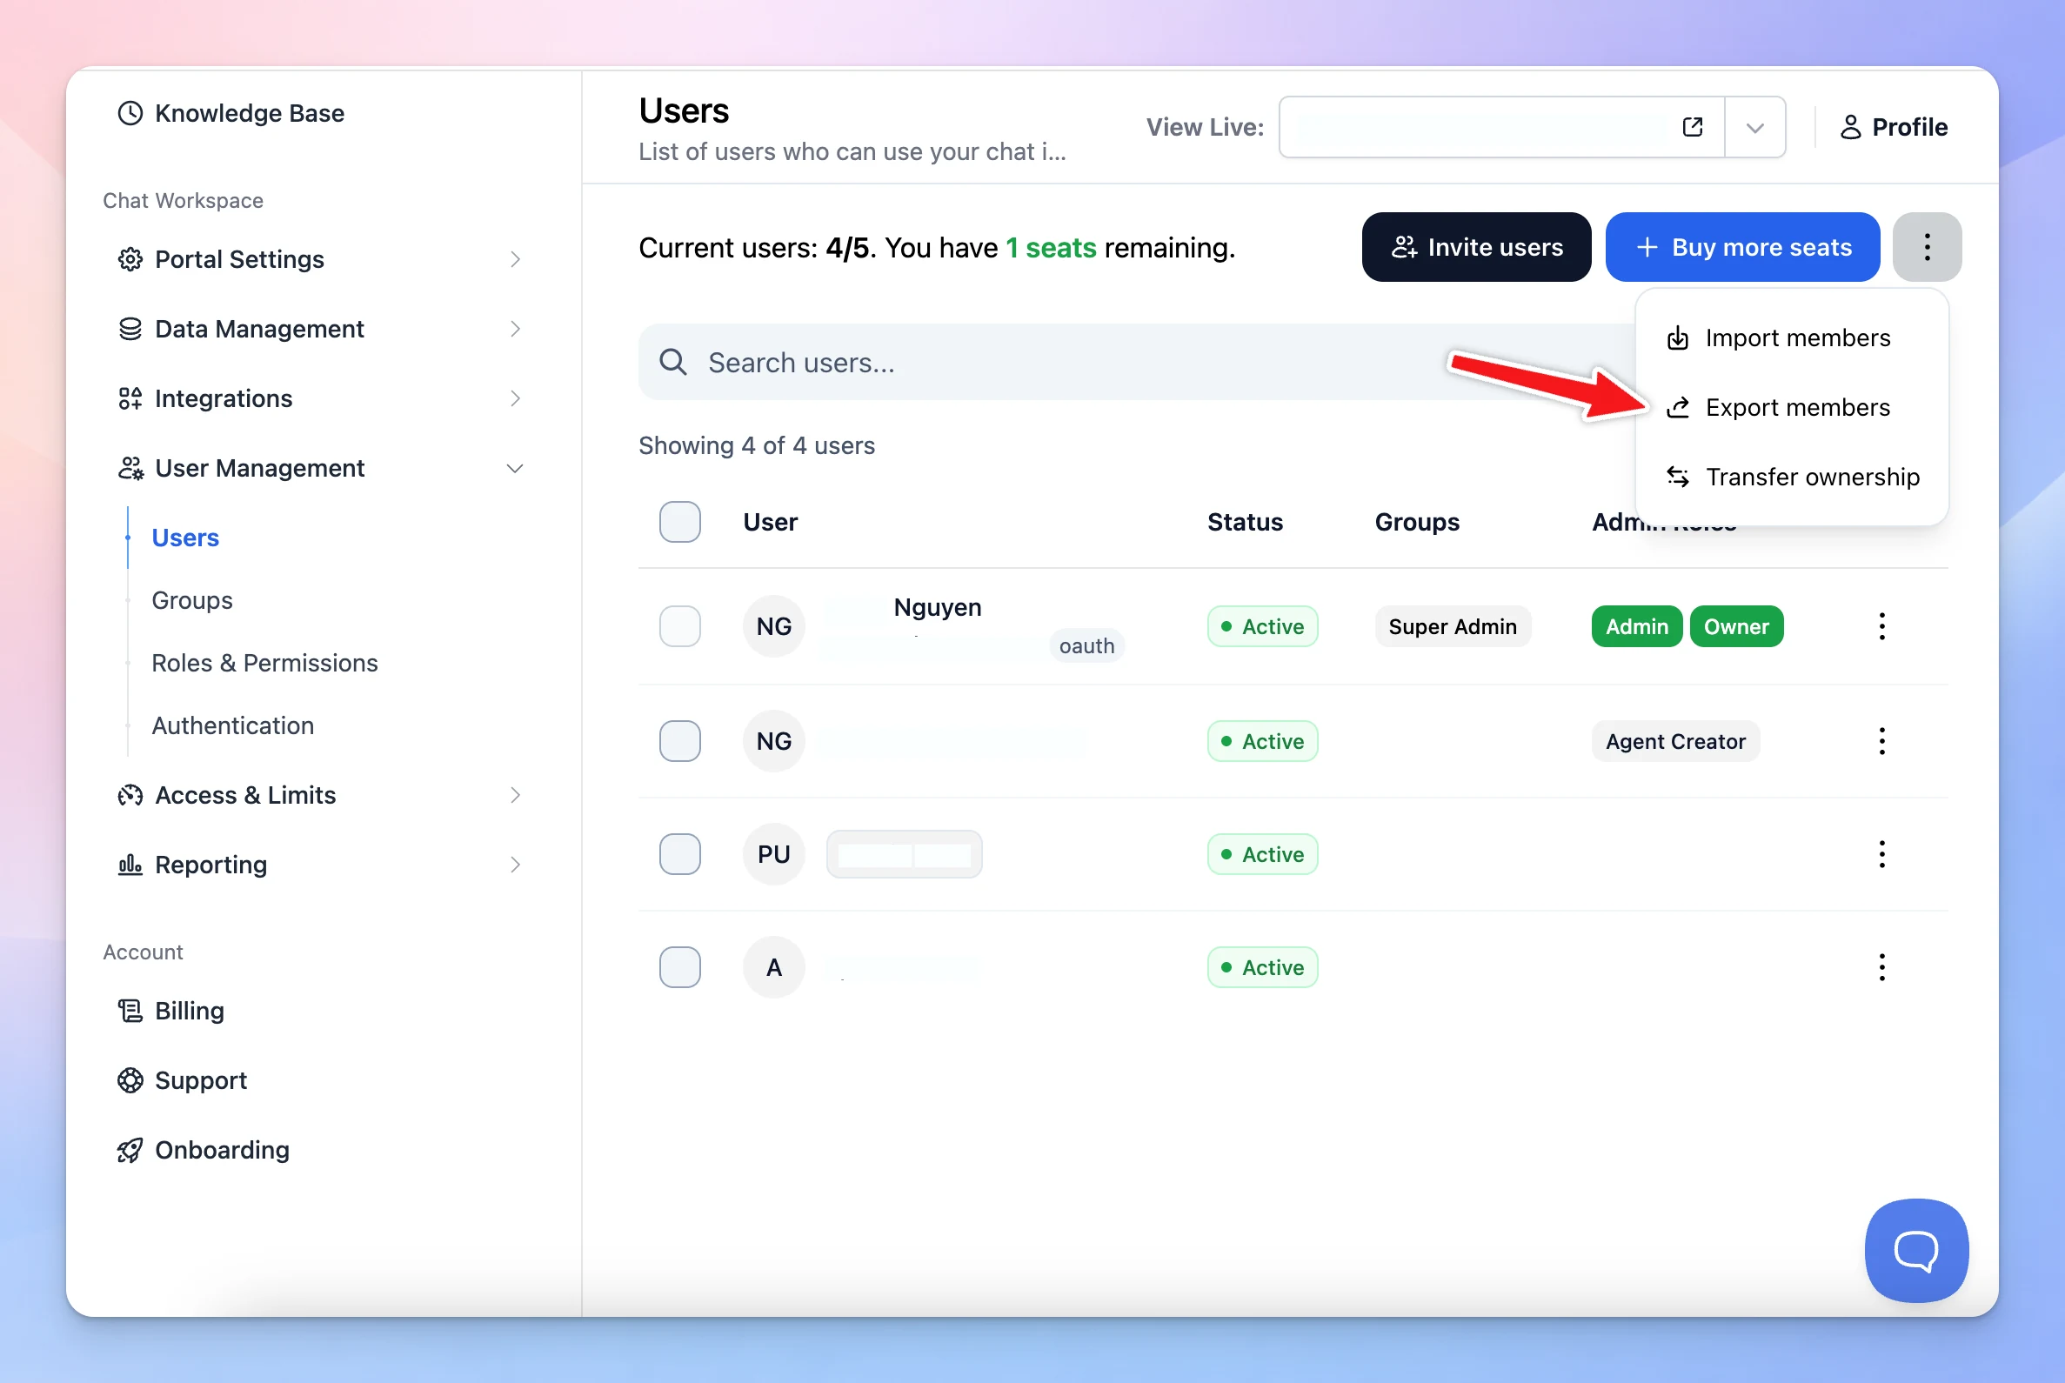Toggle the select-all users checkbox
Viewport: 2065px width, 1383px height.
coord(680,522)
